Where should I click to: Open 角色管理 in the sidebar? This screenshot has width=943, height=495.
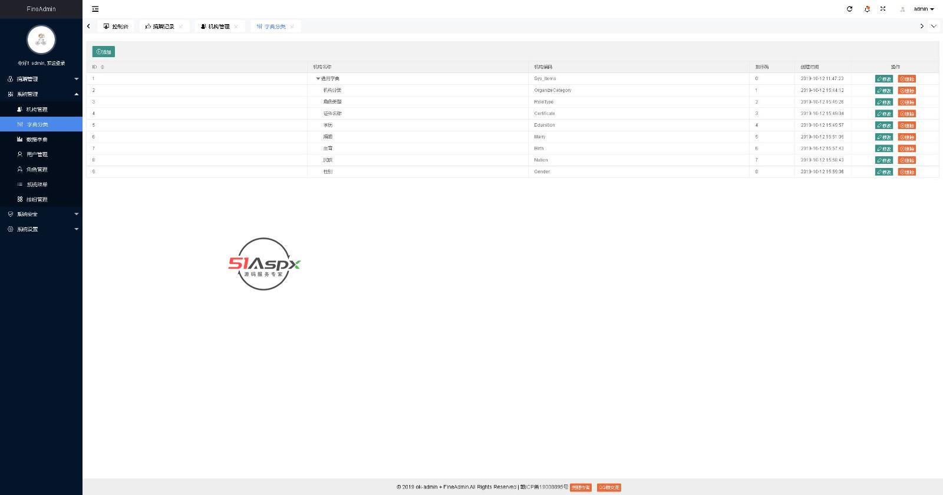pyautogui.click(x=41, y=169)
